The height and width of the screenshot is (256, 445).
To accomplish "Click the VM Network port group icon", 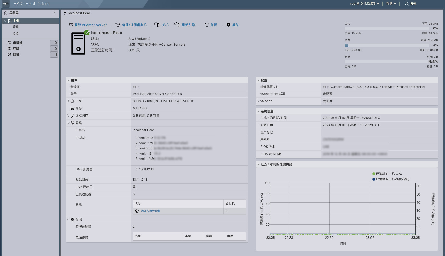I will pos(137,211).
